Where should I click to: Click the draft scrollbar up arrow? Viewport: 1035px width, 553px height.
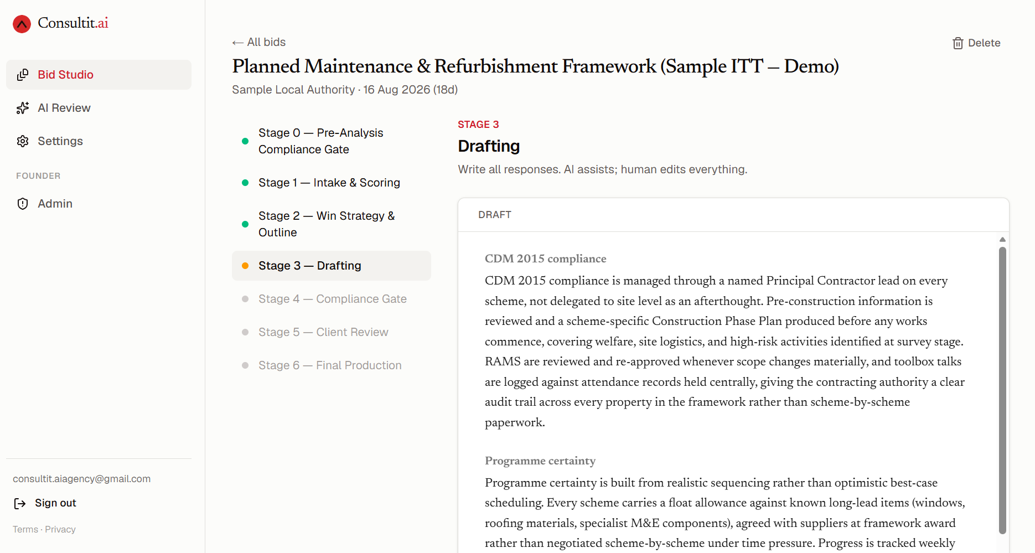[x=1002, y=240]
